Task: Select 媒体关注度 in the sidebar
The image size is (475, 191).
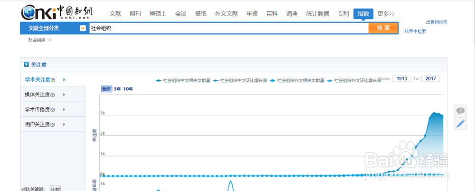Action: (x=37, y=95)
